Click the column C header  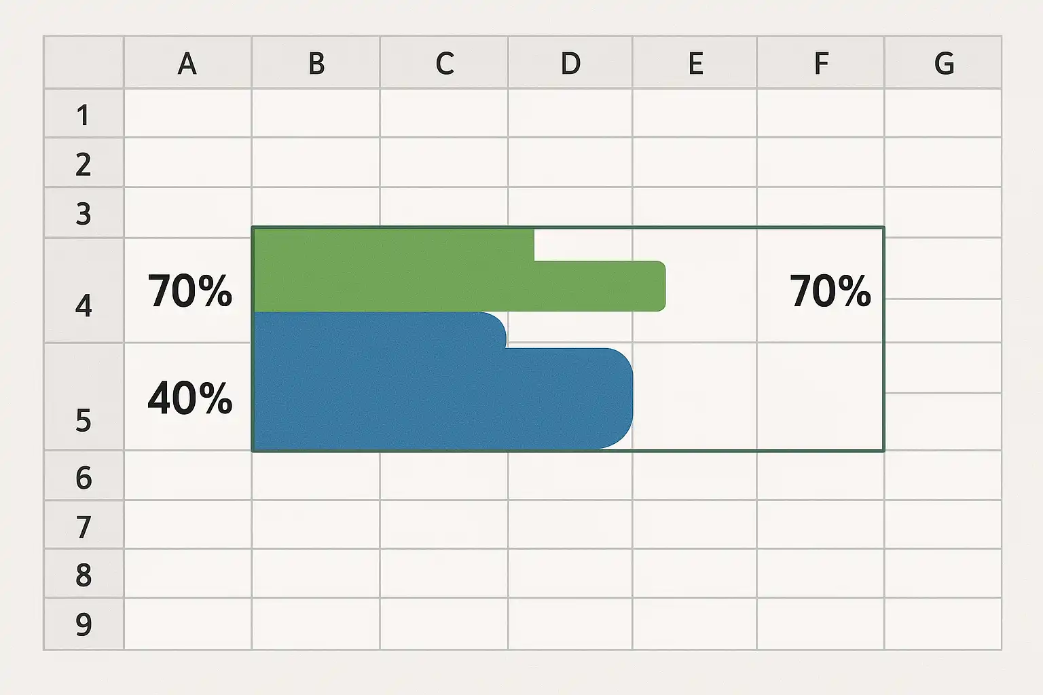pos(444,63)
